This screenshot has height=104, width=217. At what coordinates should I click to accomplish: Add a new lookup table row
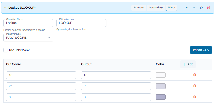[188, 64]
